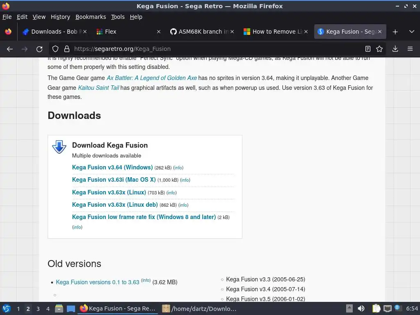Click the show desktop taskbar icon
Screen dimensions: 420x315
point(71,308)
